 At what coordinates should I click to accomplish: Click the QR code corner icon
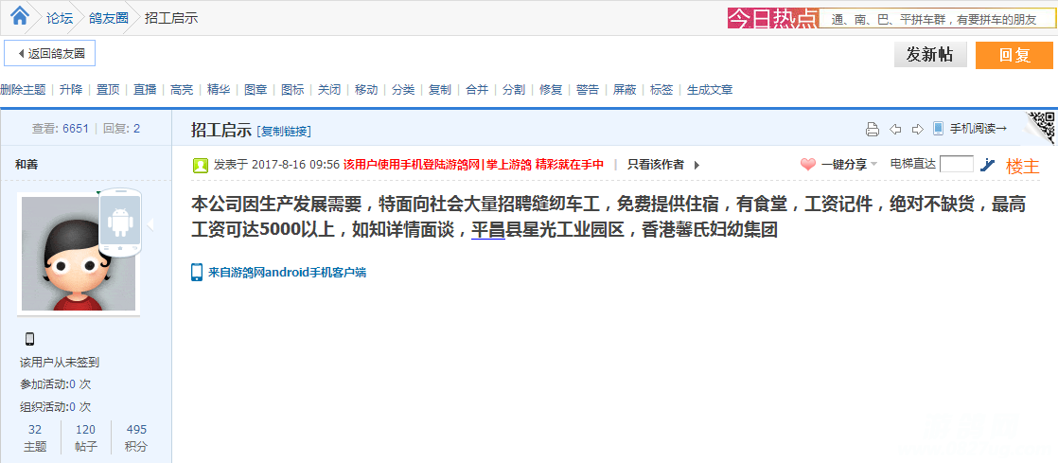[x=1043, y=126]
